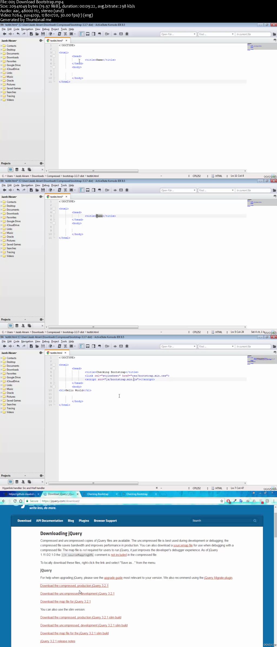277x647 pixels.
Task: Click folder icon right of 'In current file' in third frame
Action: (274, 346)
